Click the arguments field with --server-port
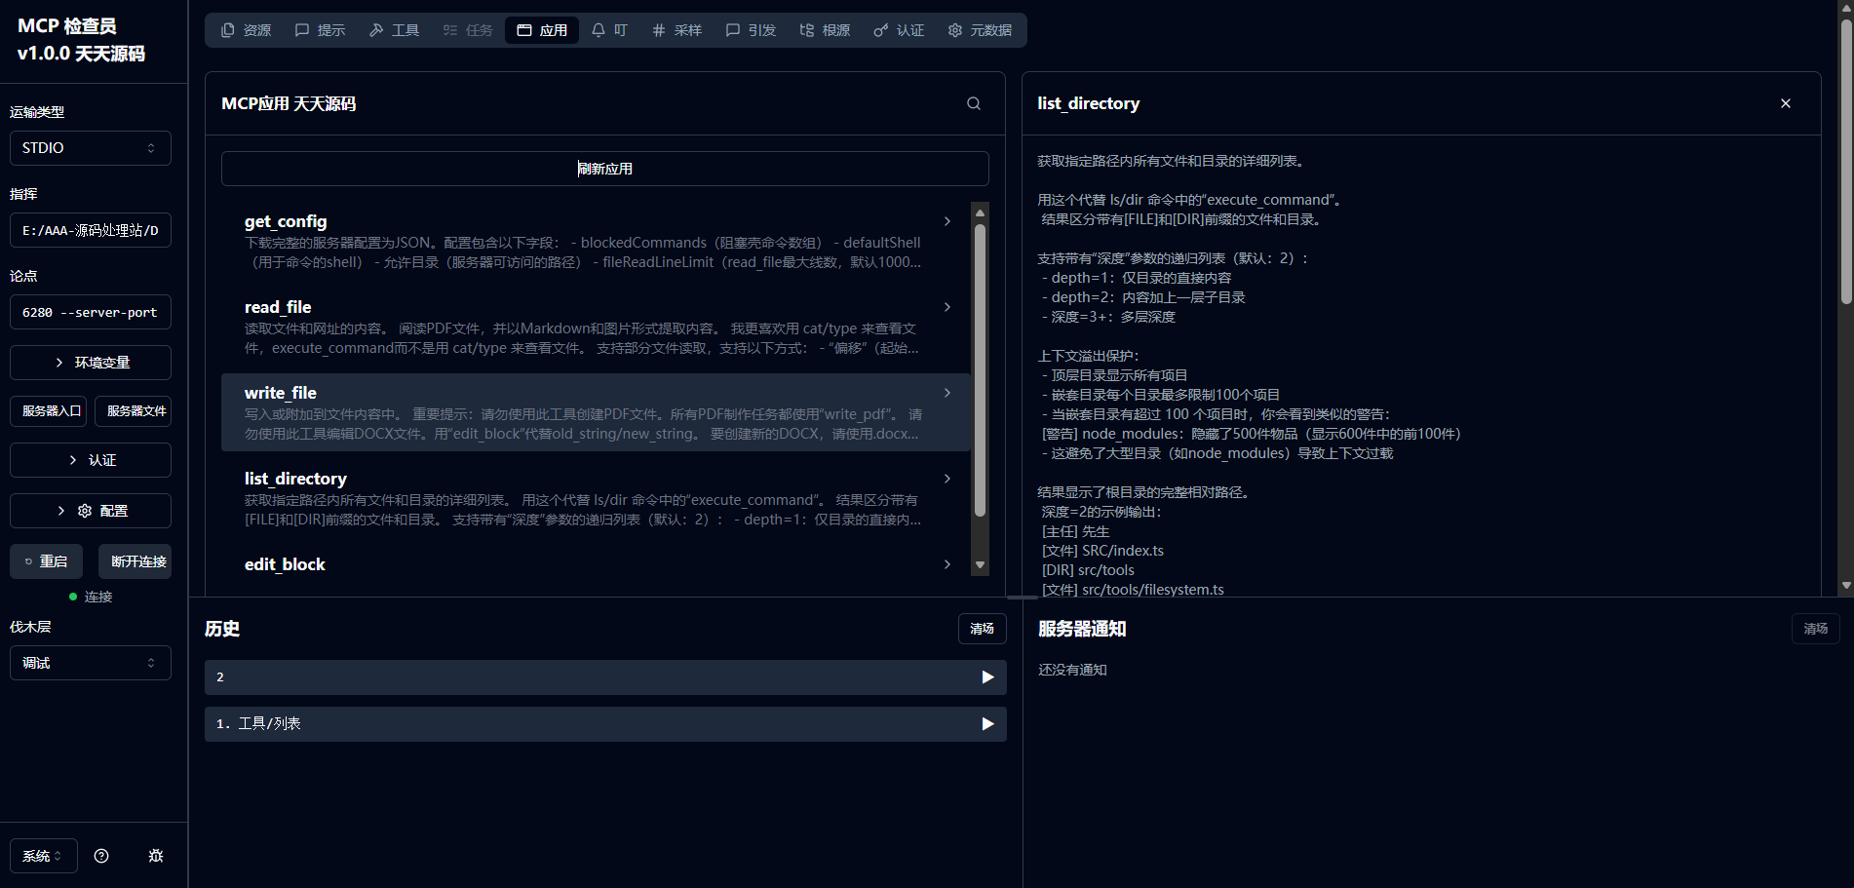The height and width of the screenshot is (888, 1854). coord(91,312)
